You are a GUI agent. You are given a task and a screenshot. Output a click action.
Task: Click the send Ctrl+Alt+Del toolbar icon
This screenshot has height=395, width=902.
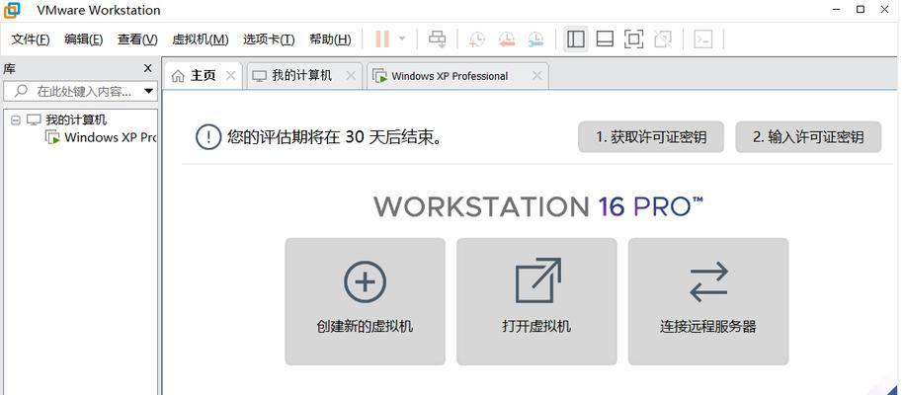[438, 39]
